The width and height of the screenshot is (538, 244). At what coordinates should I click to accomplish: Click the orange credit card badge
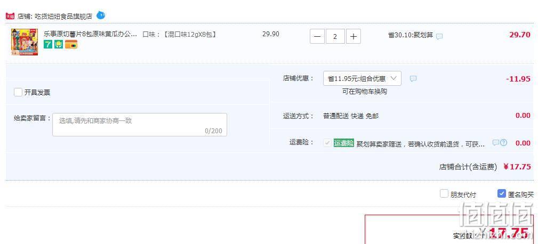[71, 44]
